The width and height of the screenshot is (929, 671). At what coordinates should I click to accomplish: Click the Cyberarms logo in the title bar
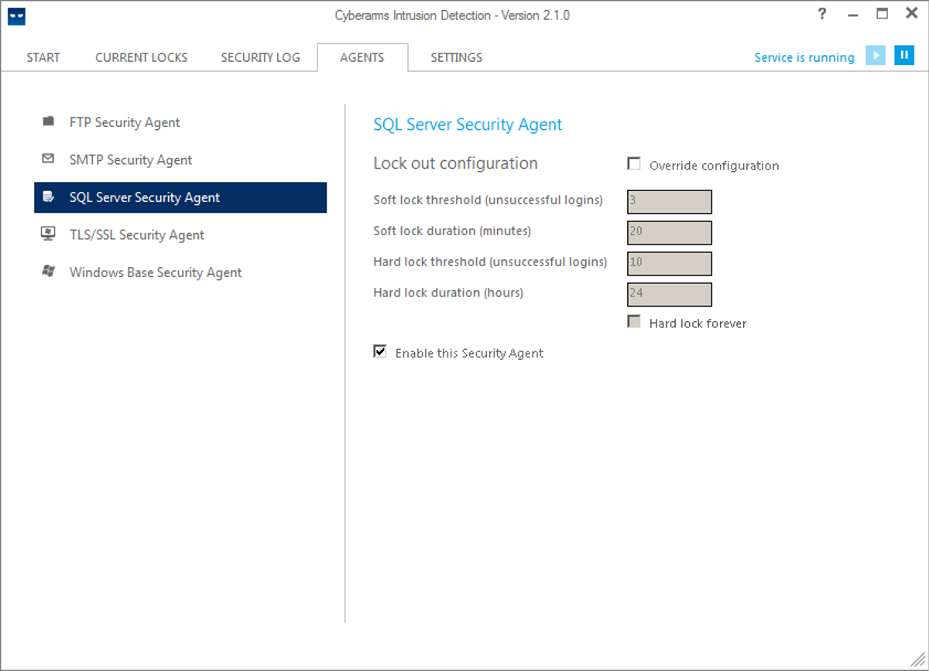(16, 15)
